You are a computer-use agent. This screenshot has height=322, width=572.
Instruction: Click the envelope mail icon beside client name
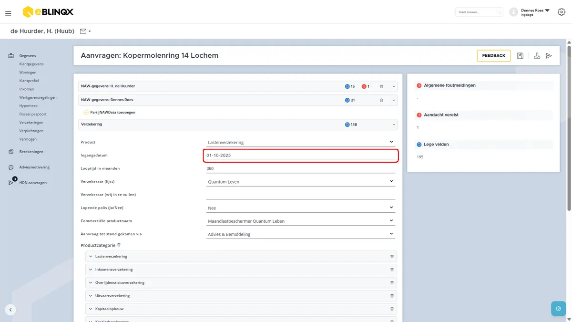(83, 31)
